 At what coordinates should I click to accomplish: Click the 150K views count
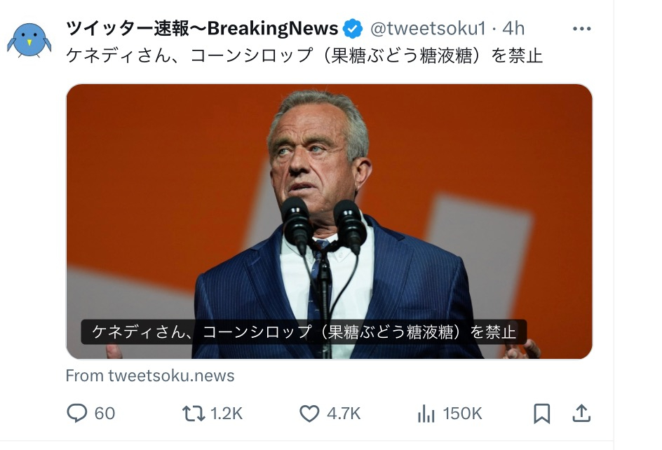point(462,414)
